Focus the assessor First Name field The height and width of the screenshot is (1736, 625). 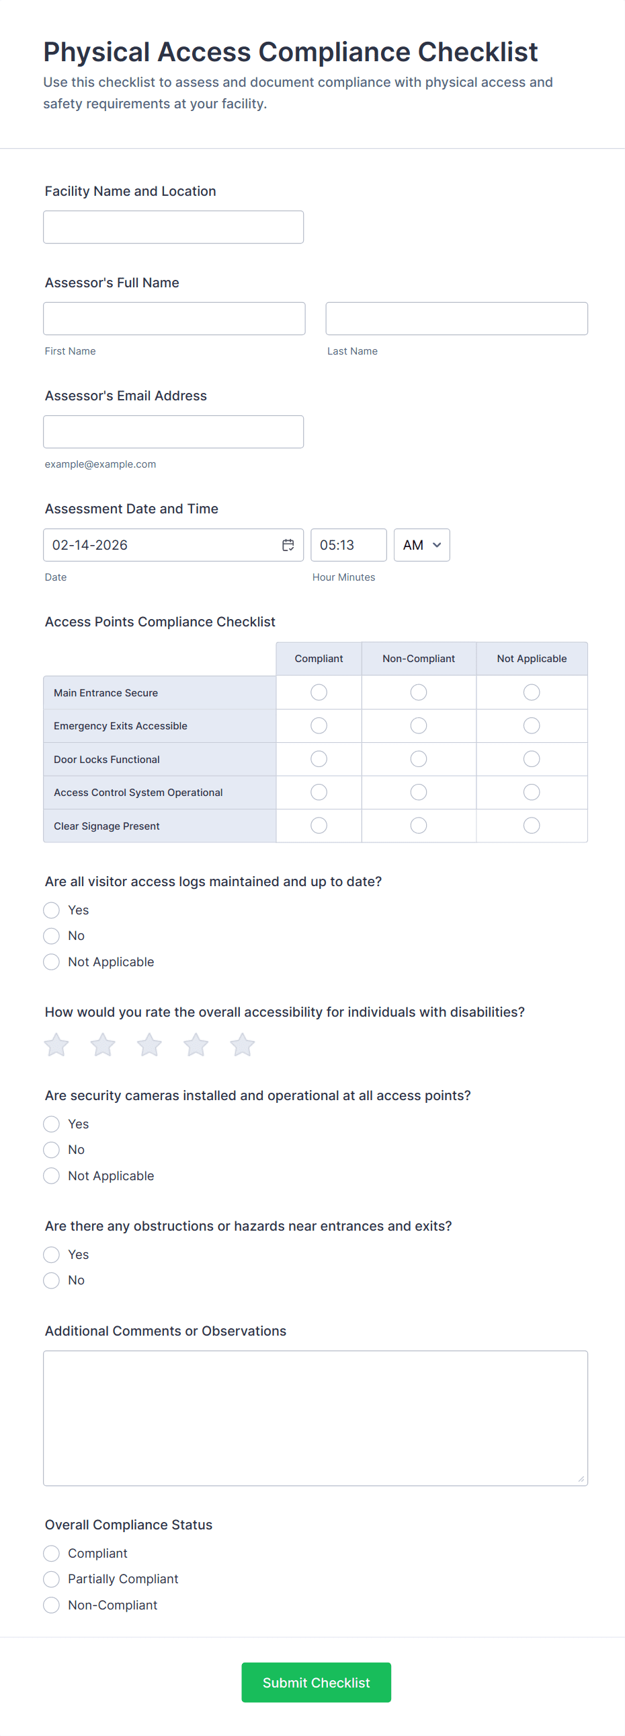click(x=174, y=319)
